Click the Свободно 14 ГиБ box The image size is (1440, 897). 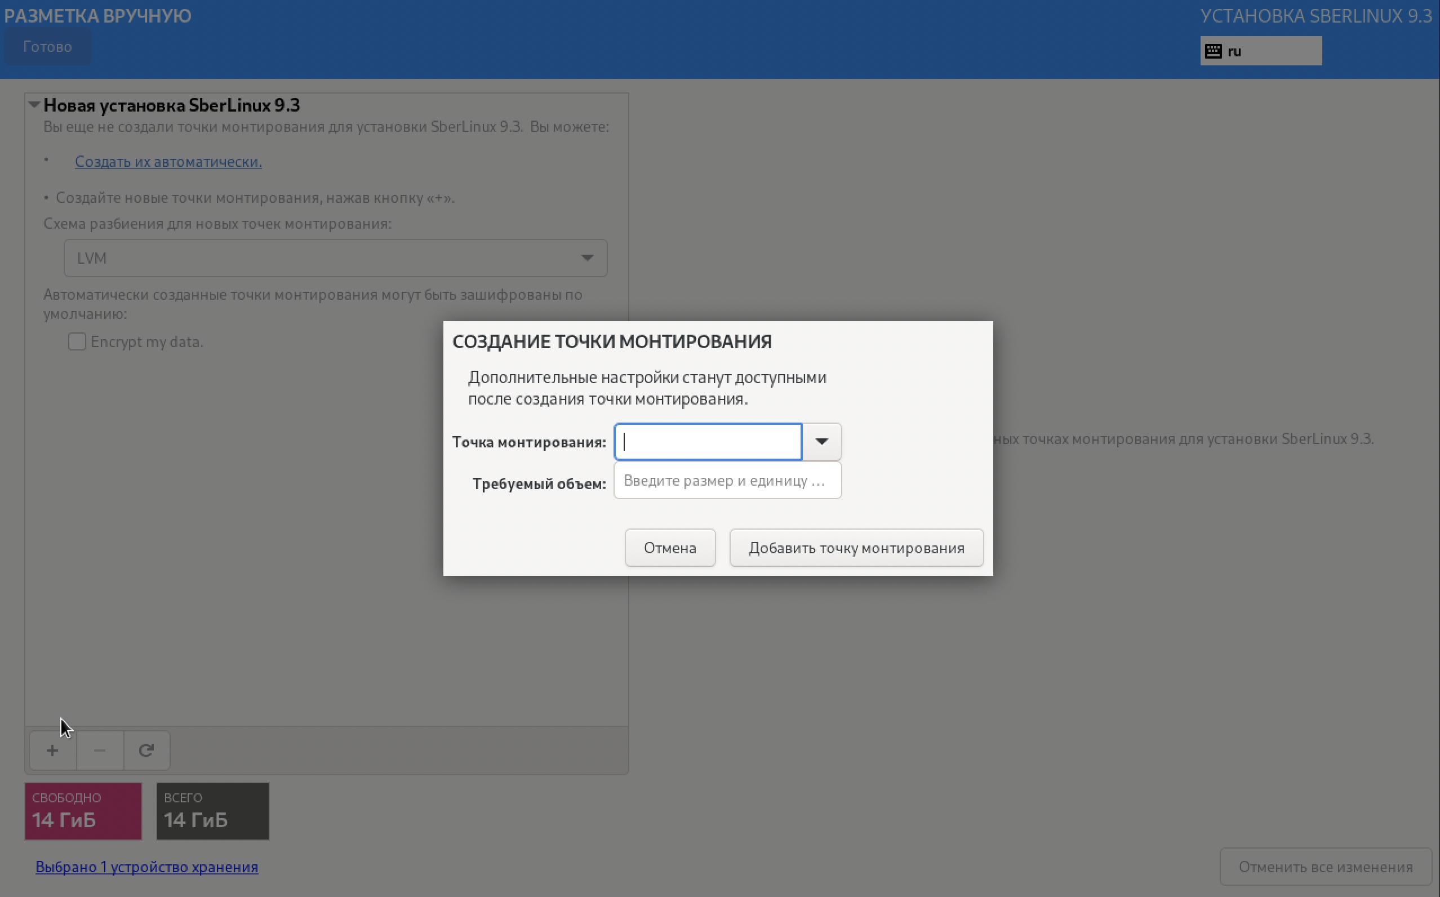[83, 811]
